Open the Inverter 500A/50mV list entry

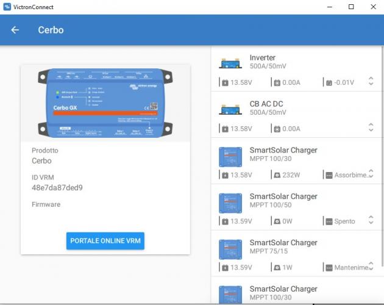pyautogui.click(x=293, y=62)
